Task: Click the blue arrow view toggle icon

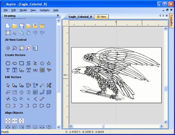Action: (35, 48)
